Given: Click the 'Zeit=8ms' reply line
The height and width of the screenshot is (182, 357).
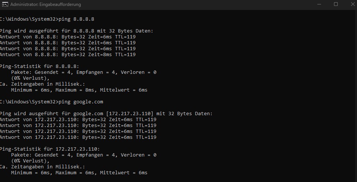Looking at the screenshot, I should click(x=67, y=54).
